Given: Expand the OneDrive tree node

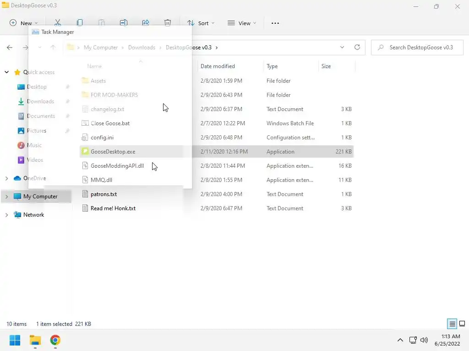Looking at the screenshot, I should 6,178.
